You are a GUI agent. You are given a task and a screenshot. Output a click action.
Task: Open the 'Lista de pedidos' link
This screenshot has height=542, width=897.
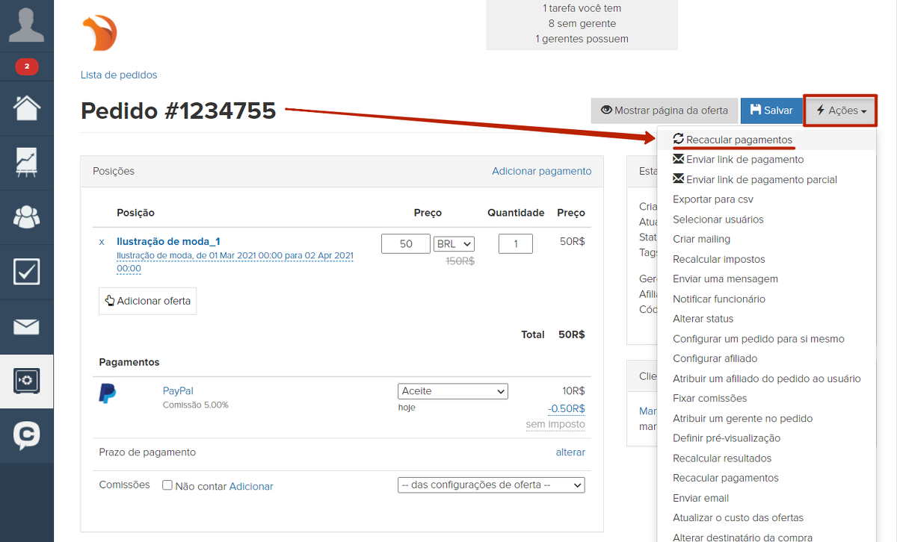coord(119,75)
